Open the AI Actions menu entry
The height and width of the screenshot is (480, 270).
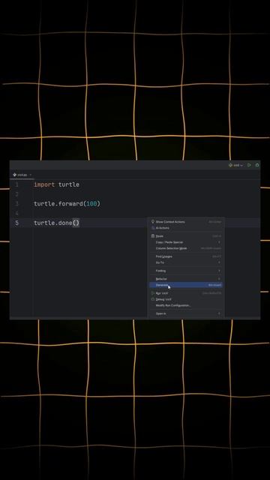[x=187, y=228]
